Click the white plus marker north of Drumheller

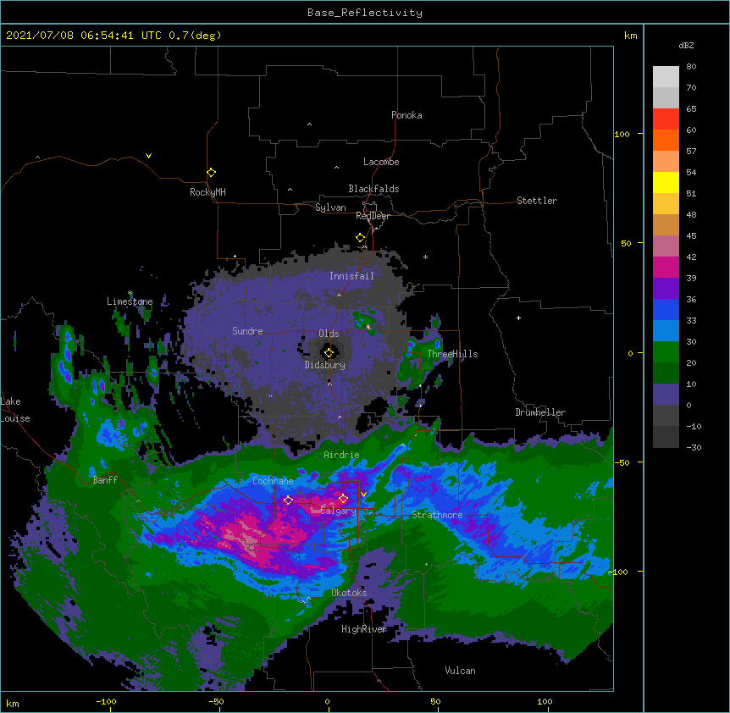518,318
